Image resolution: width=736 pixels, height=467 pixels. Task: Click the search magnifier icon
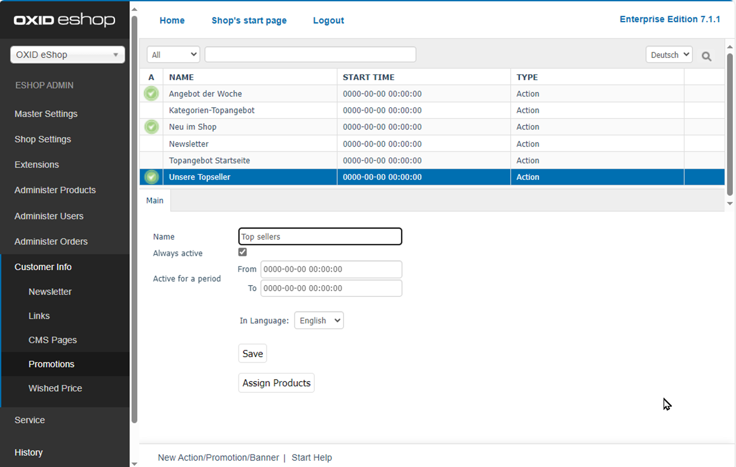click(x=706, y=56)
